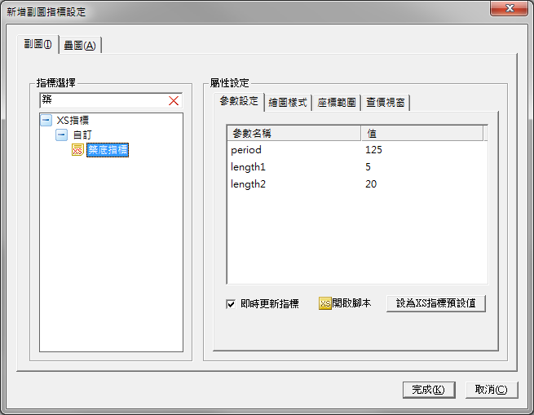
Task: Clear the indicator search with red X
Action: 174,101
